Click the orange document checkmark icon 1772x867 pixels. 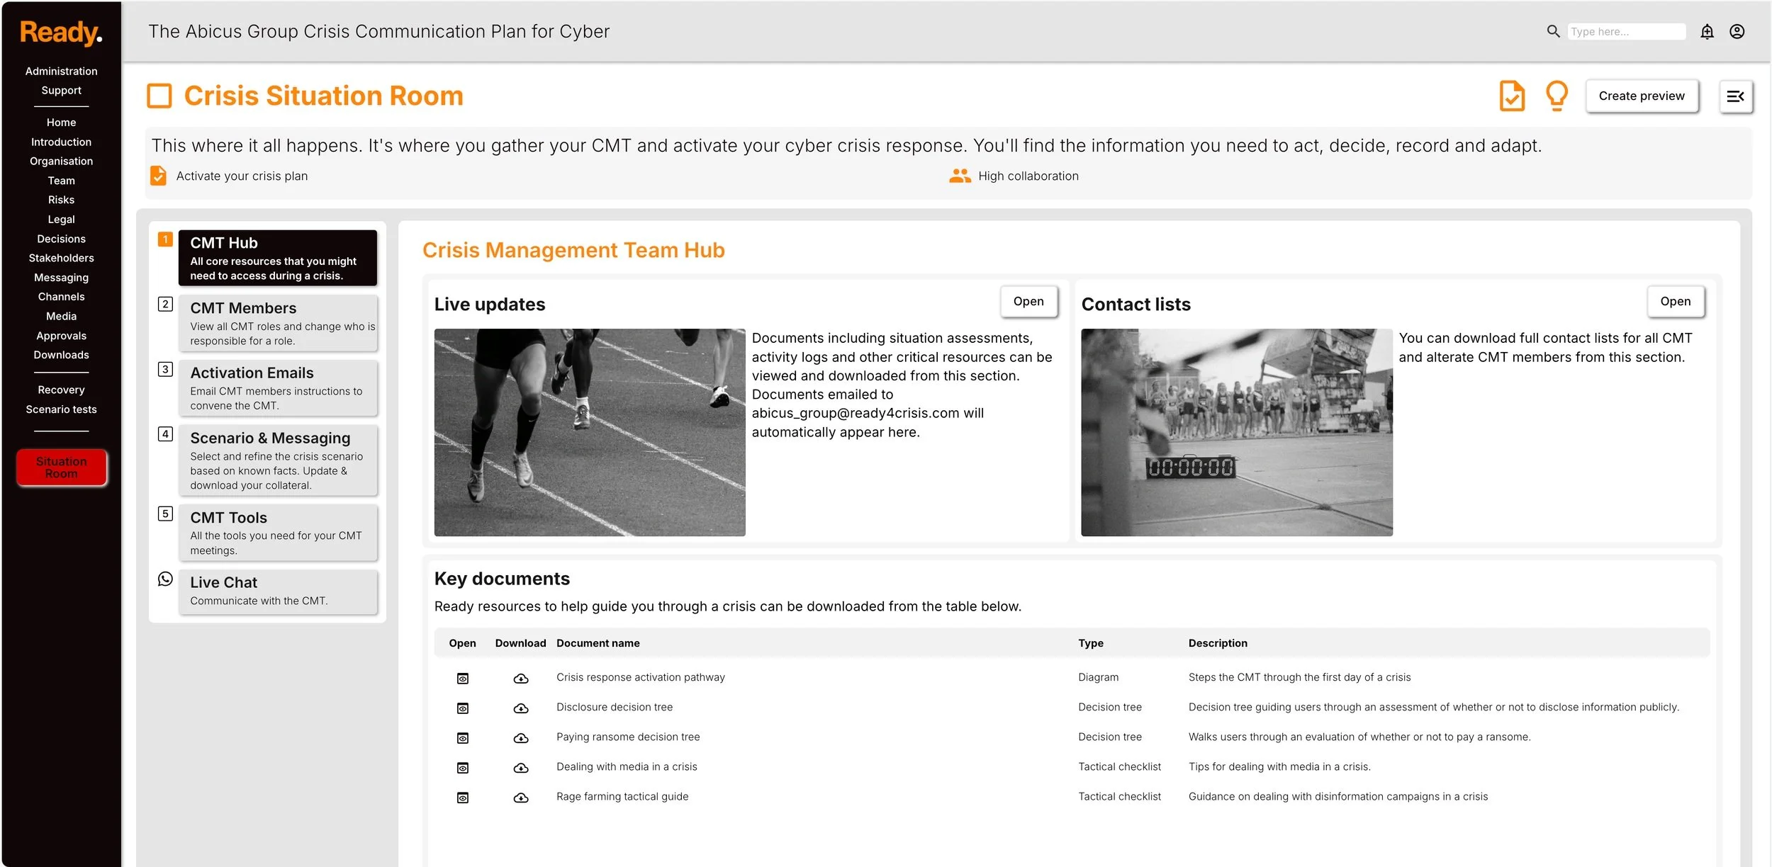pos(1511,96)
